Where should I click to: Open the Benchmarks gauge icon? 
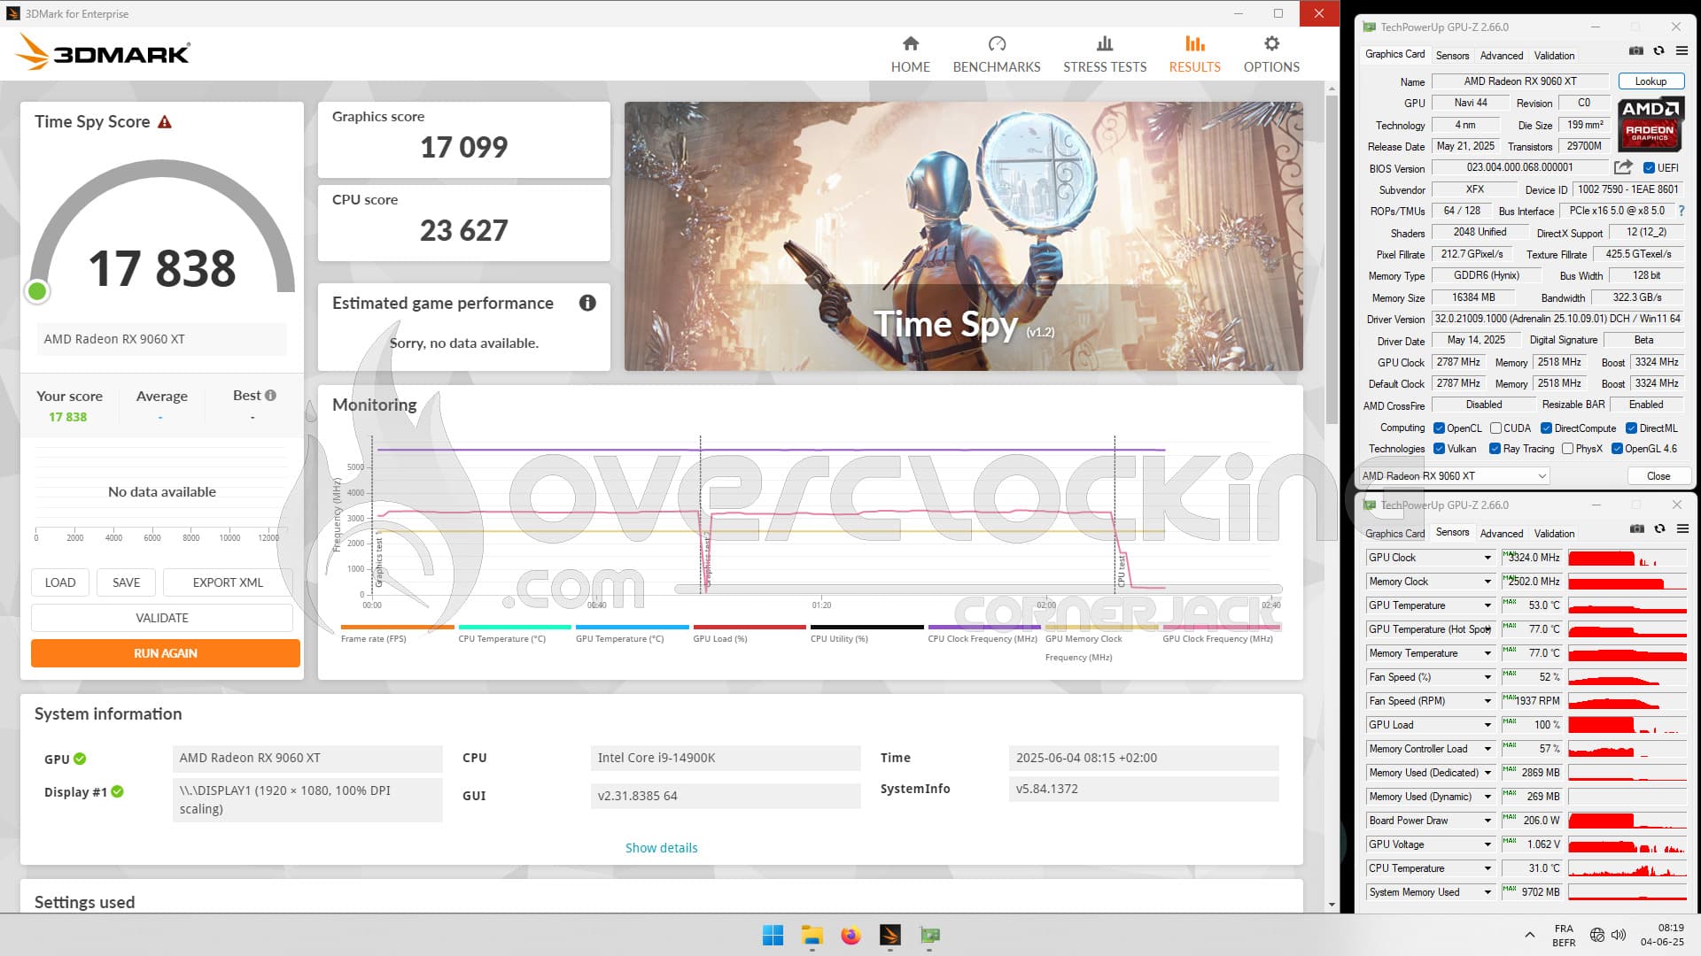point(997,43)
